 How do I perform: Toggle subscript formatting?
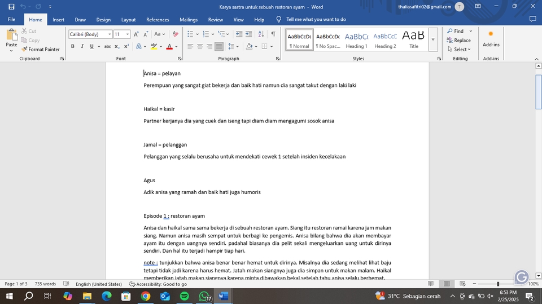click(117, 46)
